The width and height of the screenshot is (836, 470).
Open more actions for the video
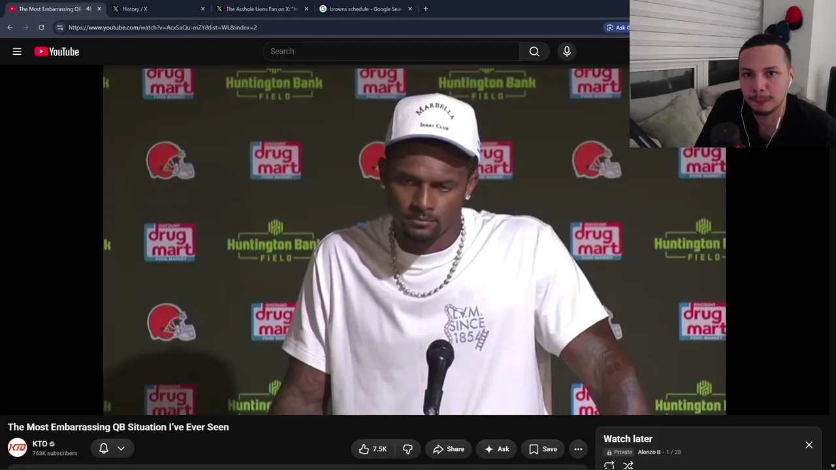coord(578,449)
